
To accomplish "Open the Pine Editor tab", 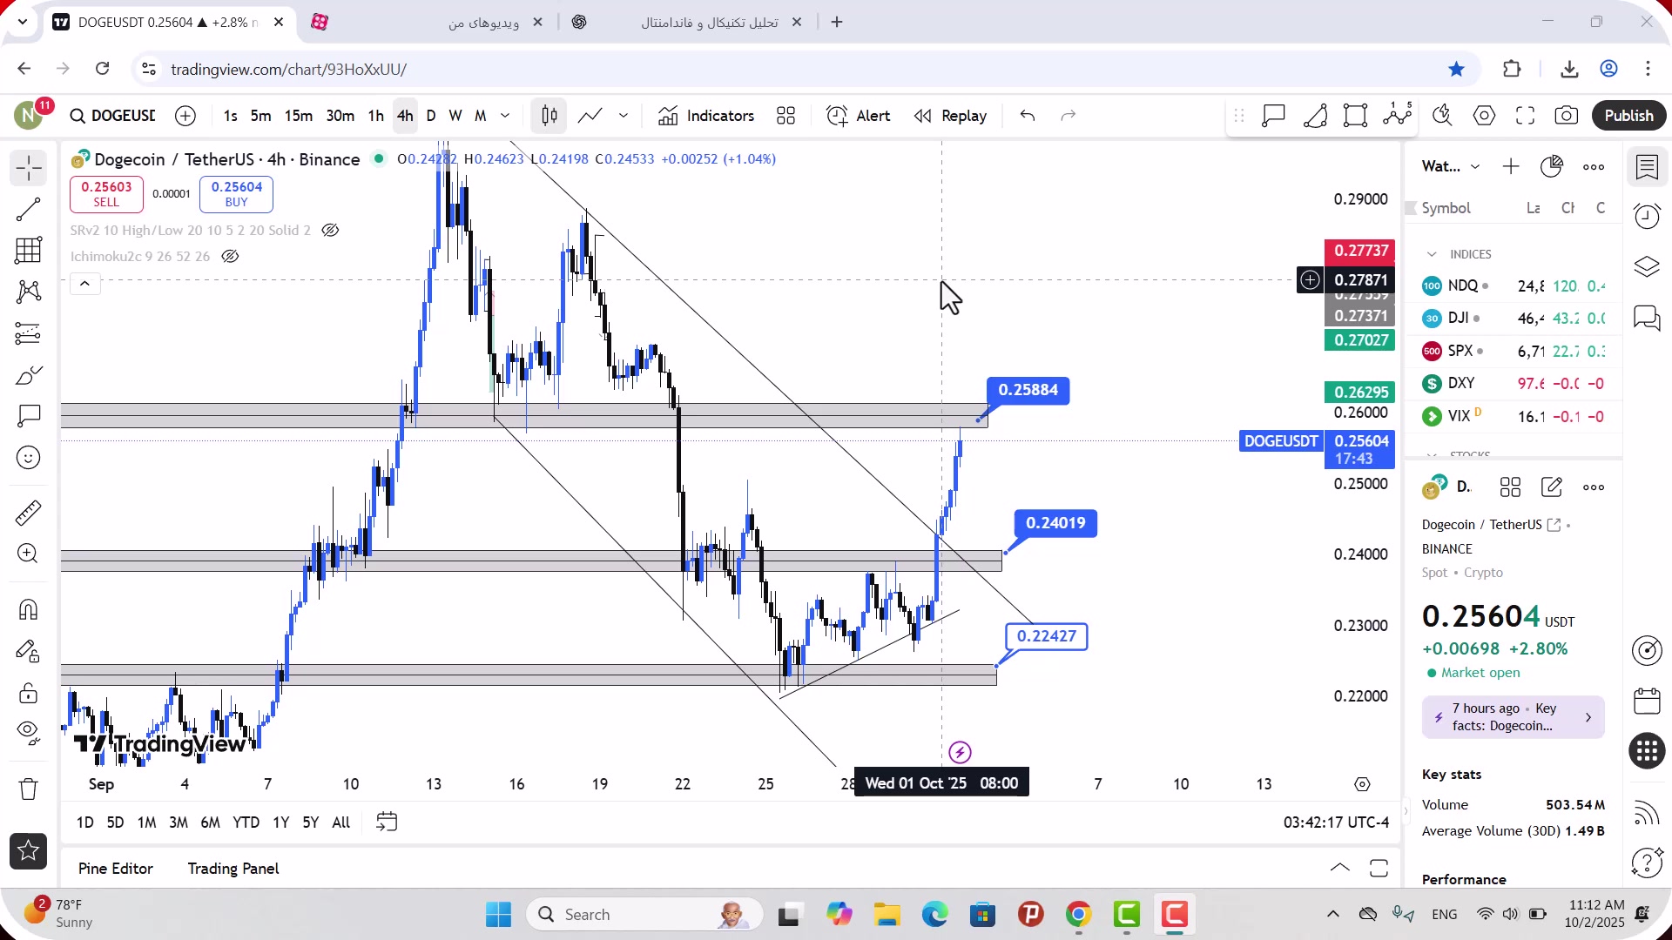I will 115,869.
